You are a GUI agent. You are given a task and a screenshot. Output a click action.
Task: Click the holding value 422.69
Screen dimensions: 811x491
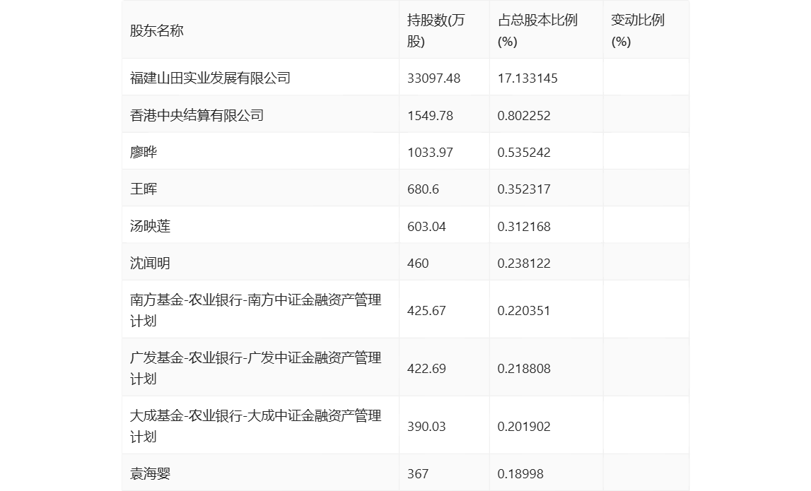(x=426, y=369)
